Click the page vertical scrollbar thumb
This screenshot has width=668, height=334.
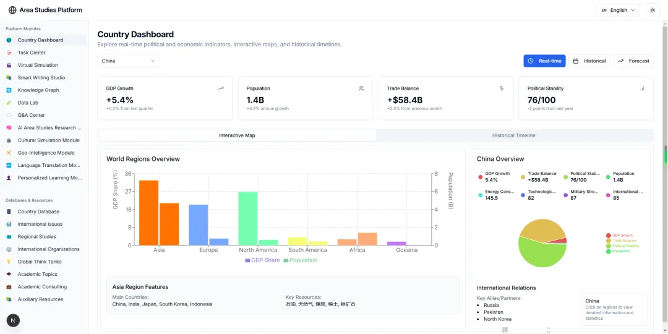coord(666,155)
